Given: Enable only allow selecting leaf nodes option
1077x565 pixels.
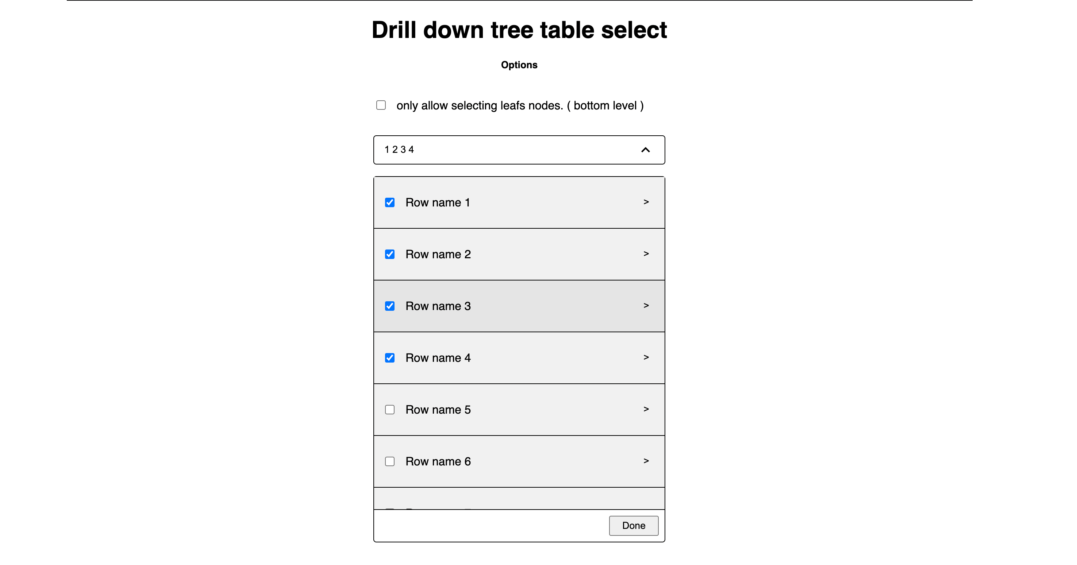Looking at the screenshot, I should point(381,105).
